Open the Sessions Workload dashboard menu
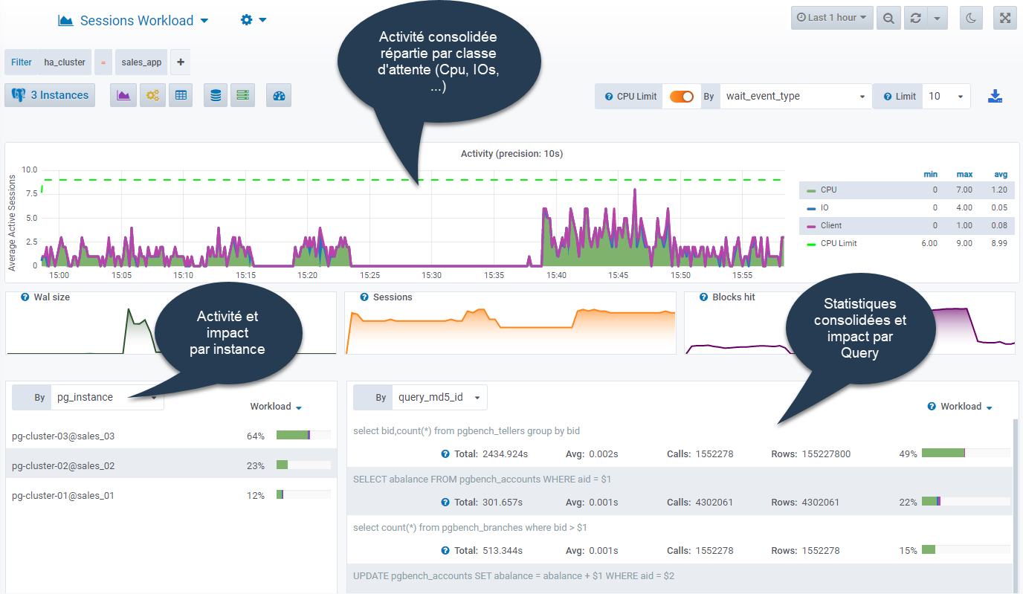 click(x=134, y=21)
